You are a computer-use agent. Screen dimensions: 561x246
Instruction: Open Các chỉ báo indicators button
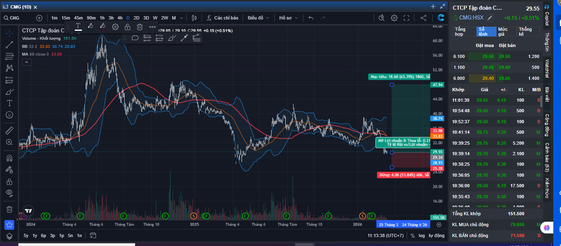[x=222, y=18]
